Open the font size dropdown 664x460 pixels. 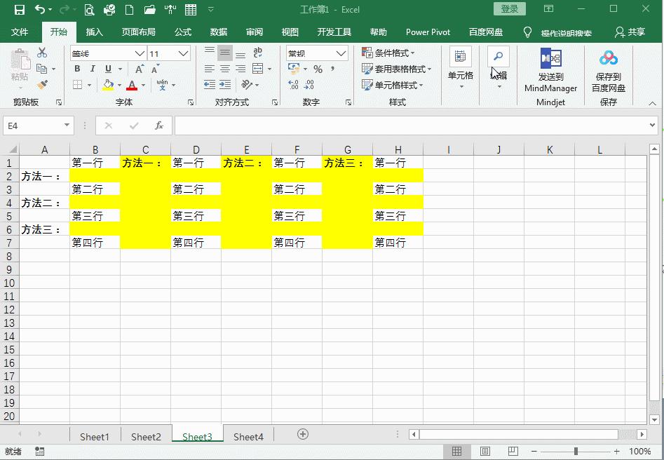[x=184, y=53]
